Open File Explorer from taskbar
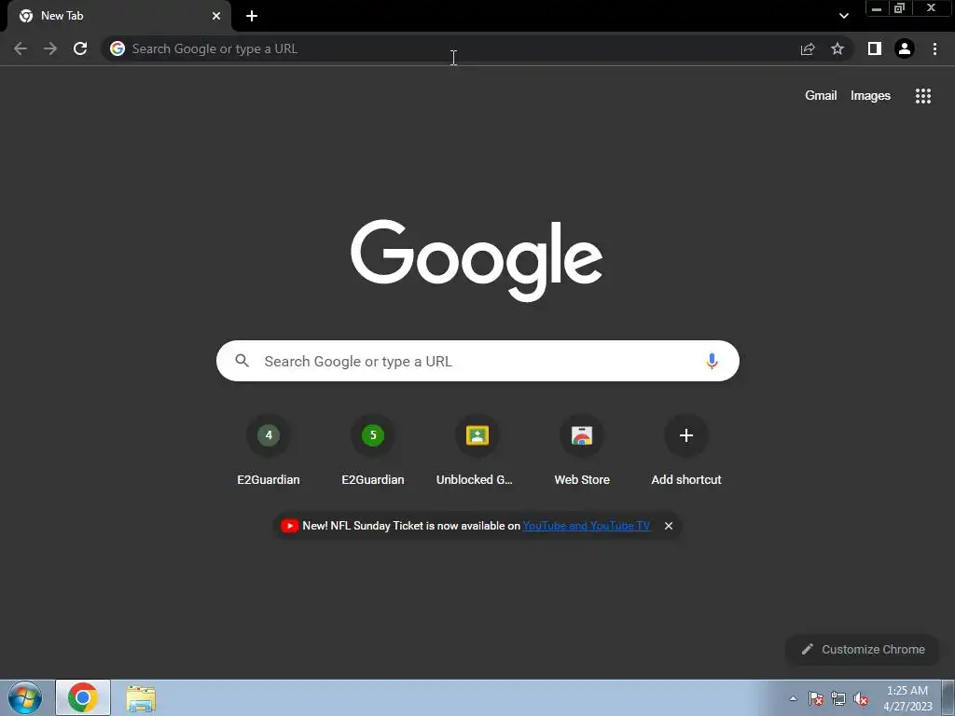This screenshot has height=716, width=955. pos(141,698)
